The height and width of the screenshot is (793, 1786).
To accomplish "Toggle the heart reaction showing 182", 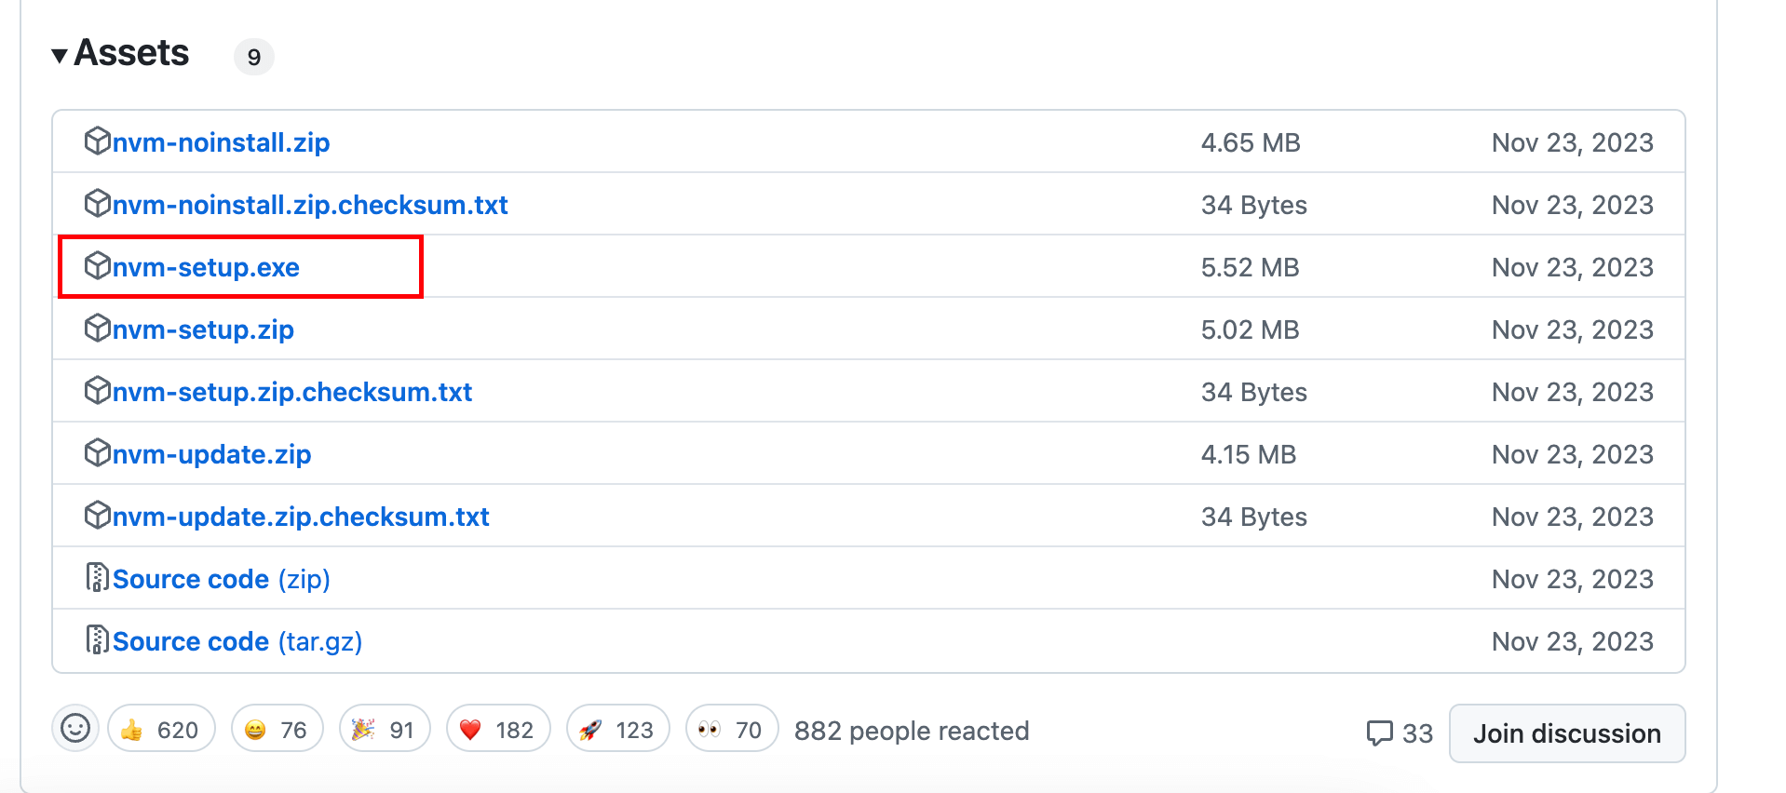I will [x=498, y=729].
